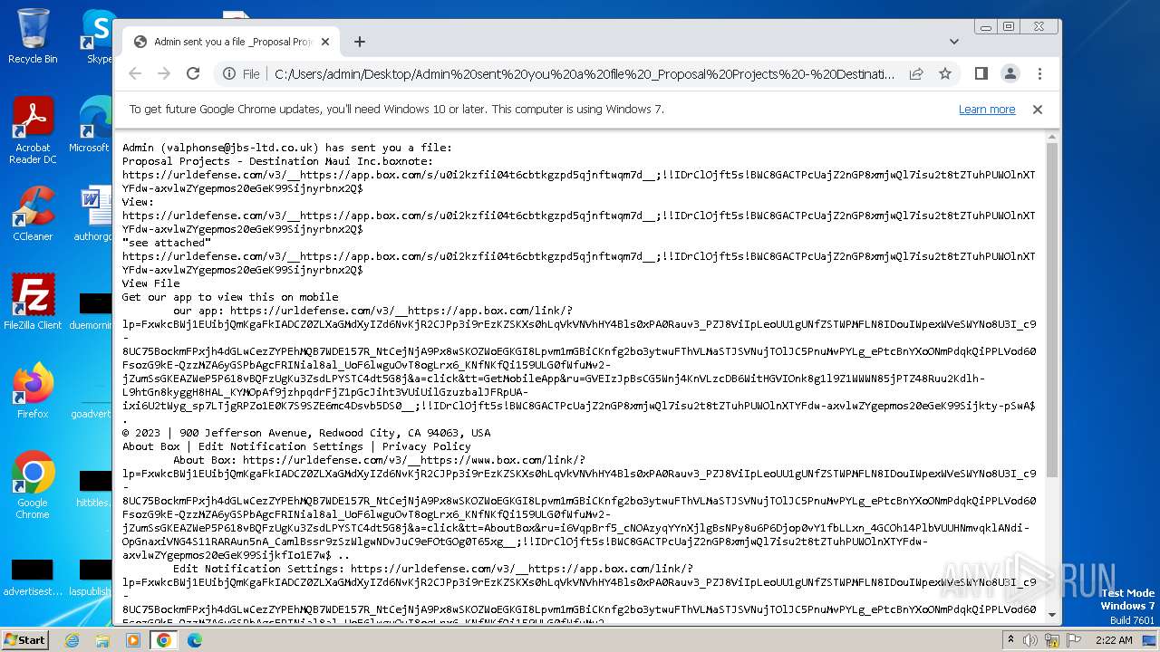This screenshot has height=652, width=1160.
Task: Click 'About Box | Edit Notification Settings' line
Action: pos(296,446)
